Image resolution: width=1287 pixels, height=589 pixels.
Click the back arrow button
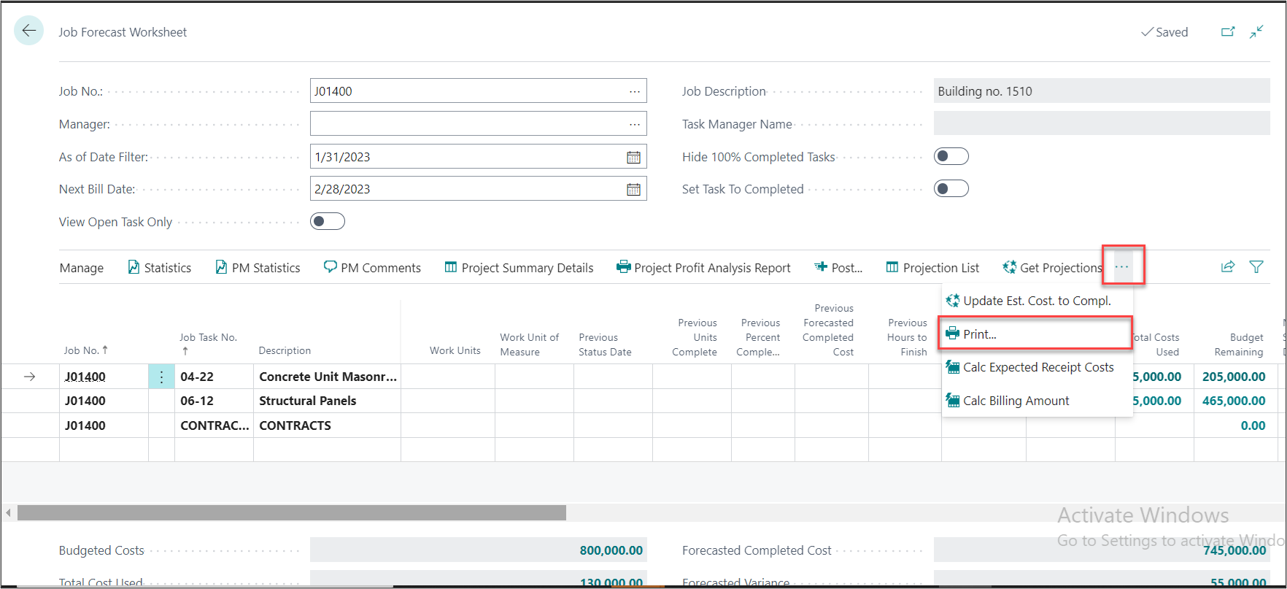tap(29, 31)
